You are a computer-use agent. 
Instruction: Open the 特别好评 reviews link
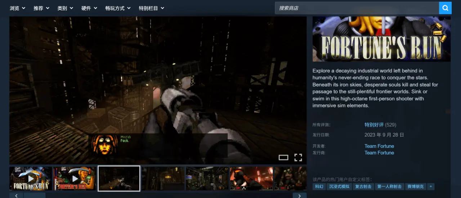tap(374, 125)
